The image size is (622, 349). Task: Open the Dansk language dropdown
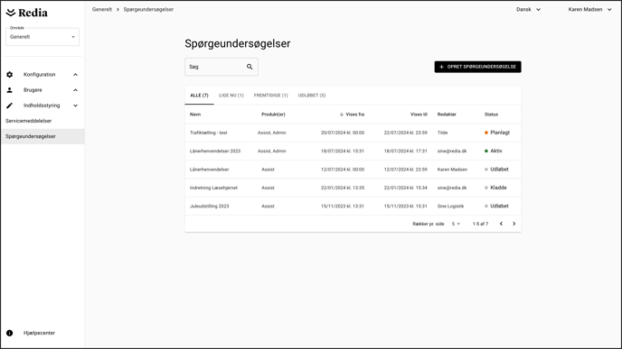[528, 10]
